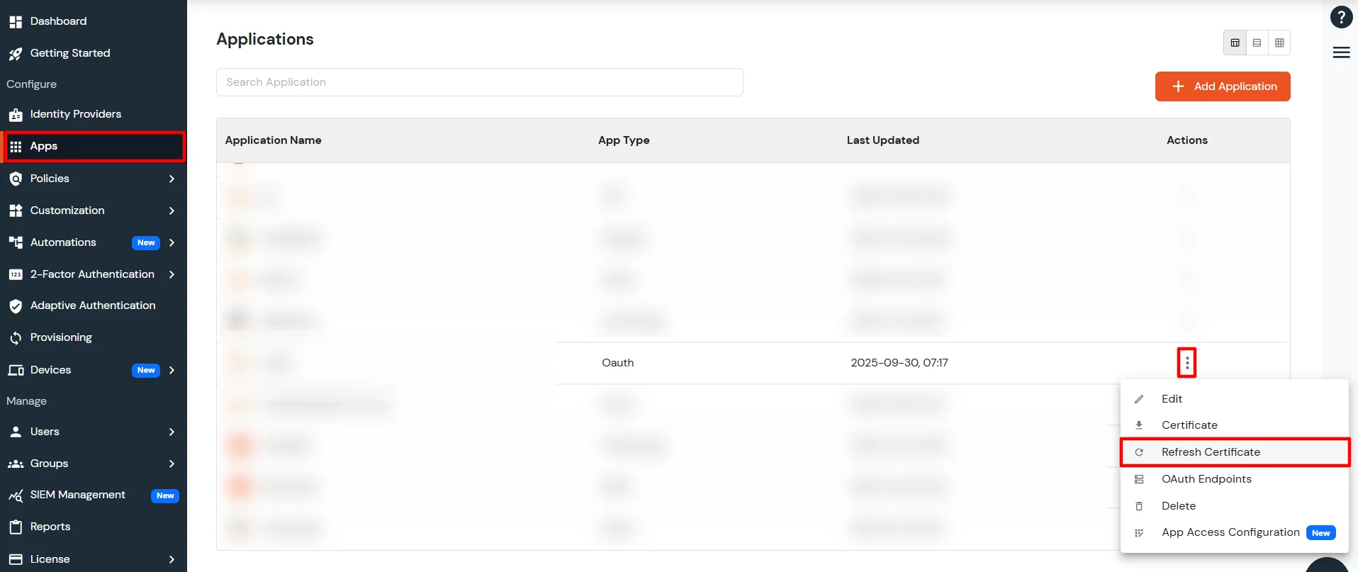Click the Provisioning sync icon
This screenshot has height=572, width=1358.
tap(16, 338)
